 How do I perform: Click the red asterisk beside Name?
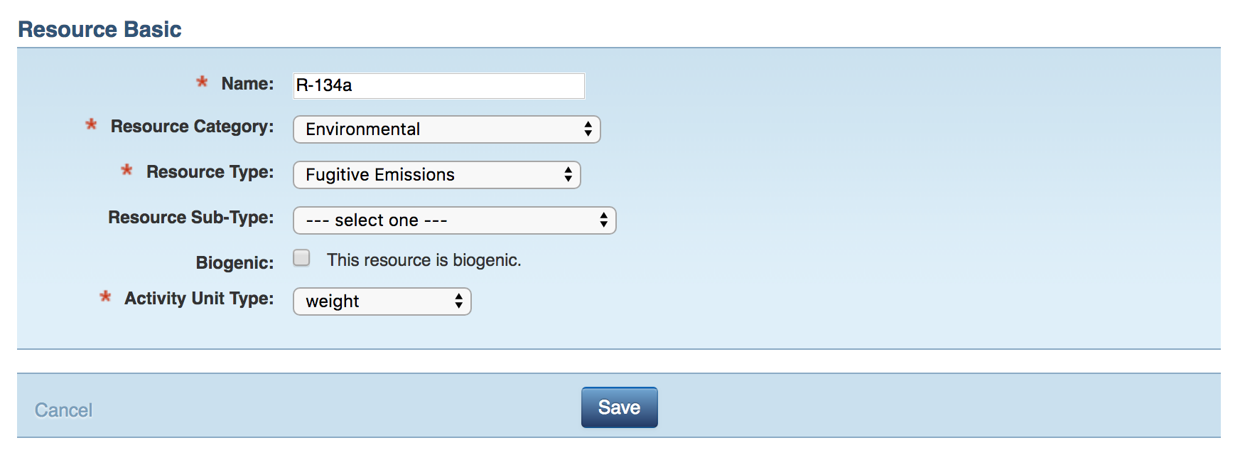(x=202, y=82)
